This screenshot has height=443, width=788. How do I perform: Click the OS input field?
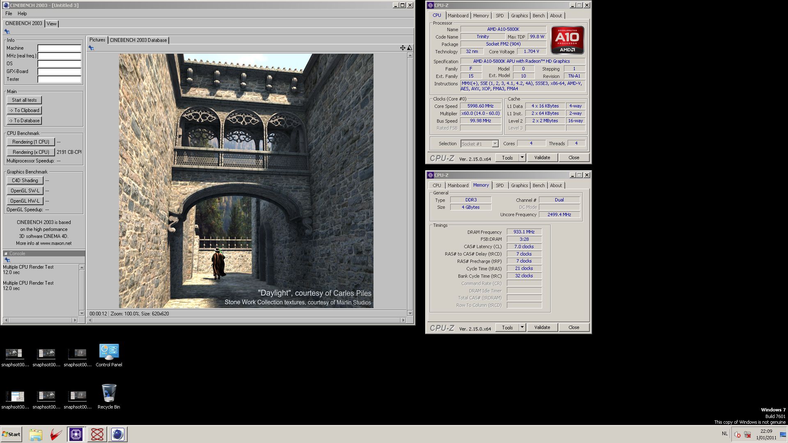coord(60,64)
